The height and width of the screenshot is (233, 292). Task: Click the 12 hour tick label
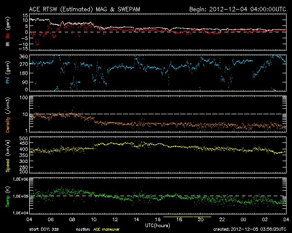click(x=115, y=220)
